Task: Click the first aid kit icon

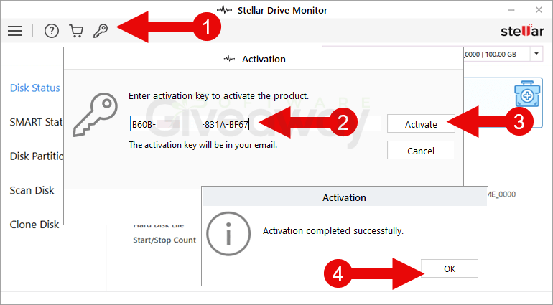Action: click(x=527, y=94)
